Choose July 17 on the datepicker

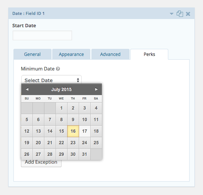[85, 131]
